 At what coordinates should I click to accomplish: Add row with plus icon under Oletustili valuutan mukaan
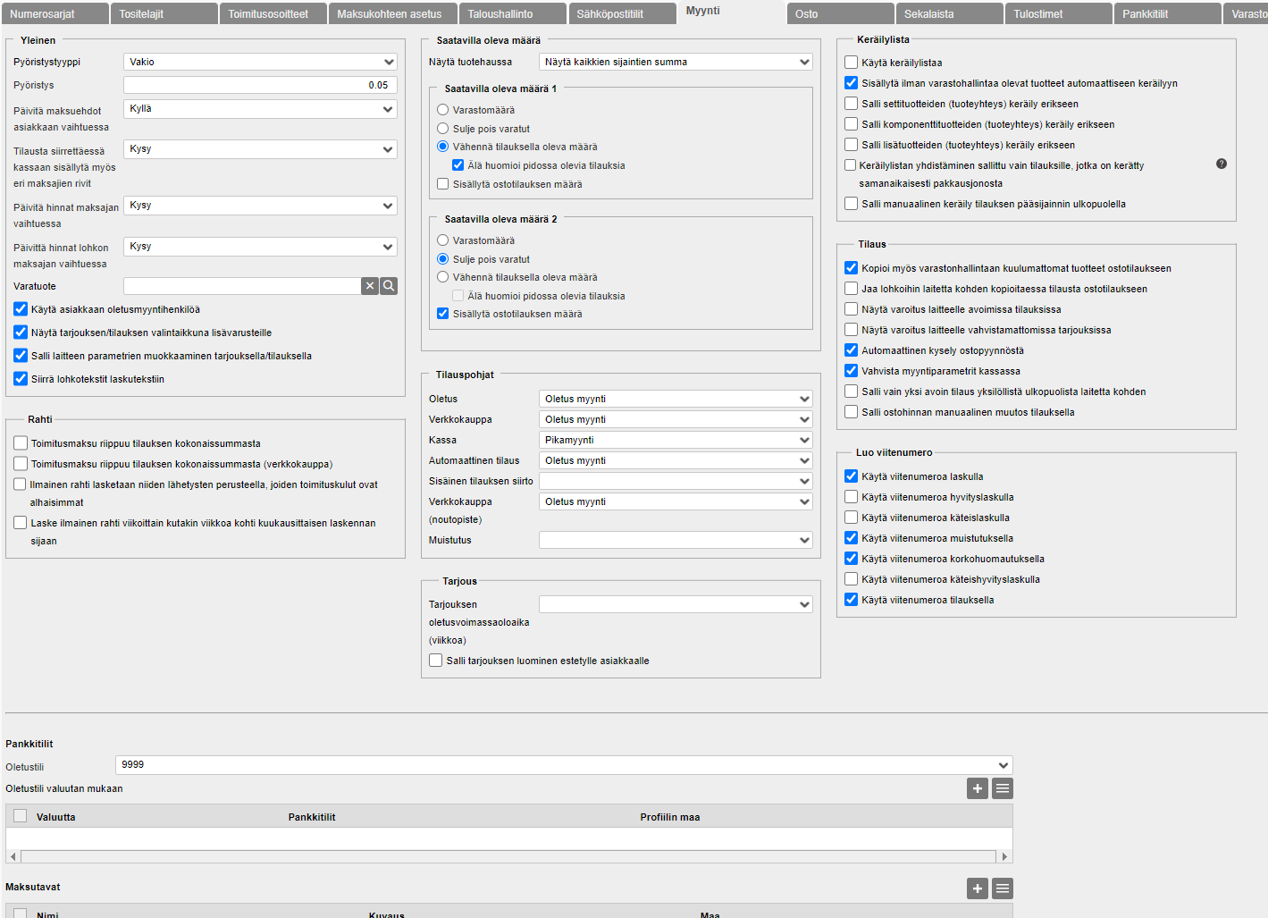(978, 788)
